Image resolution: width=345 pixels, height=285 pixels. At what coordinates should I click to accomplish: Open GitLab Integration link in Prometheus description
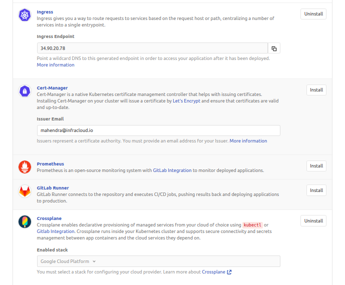[172, 170]
